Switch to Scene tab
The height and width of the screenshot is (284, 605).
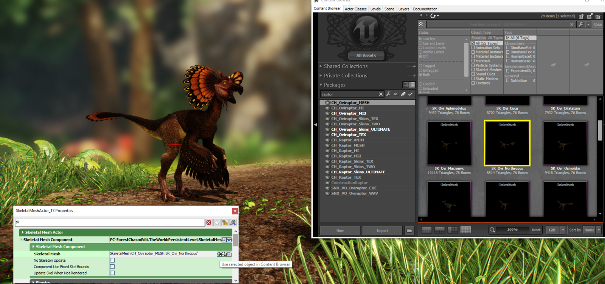tap(389, 9)
